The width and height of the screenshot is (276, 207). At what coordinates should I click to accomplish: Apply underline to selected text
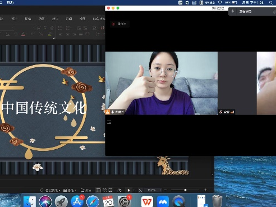[8, 34]
